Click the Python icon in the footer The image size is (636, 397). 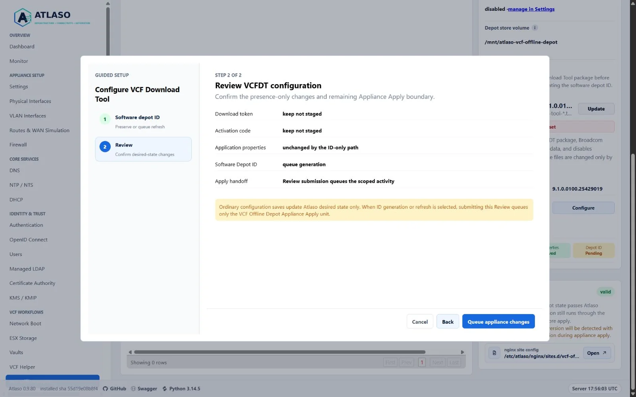tap(165, 389)
